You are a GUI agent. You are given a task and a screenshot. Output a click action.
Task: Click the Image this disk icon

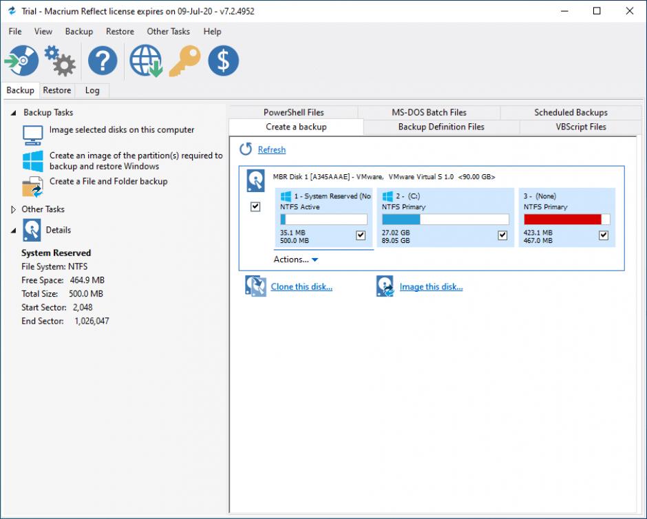click(385, 286)
